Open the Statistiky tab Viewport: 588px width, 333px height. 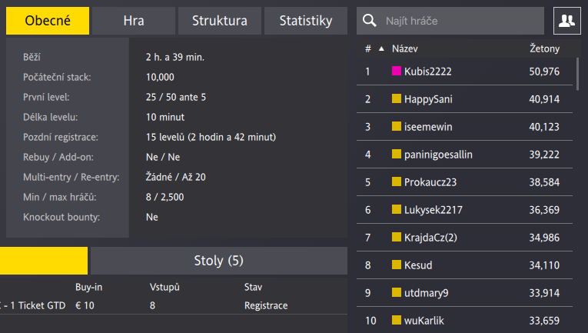pyautogui.click(x=306, y=22)
